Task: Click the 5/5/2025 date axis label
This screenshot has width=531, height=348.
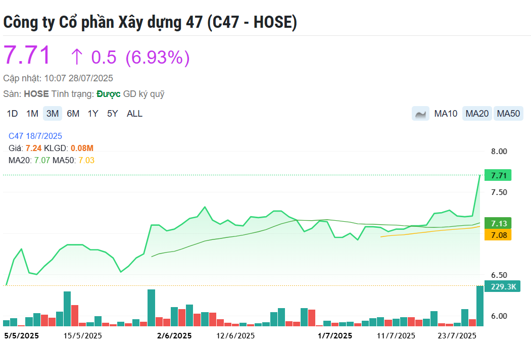Action: coord(21,336)
